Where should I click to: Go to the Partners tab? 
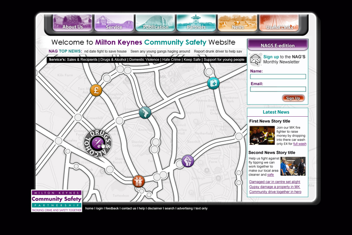(x=196, y=23)
